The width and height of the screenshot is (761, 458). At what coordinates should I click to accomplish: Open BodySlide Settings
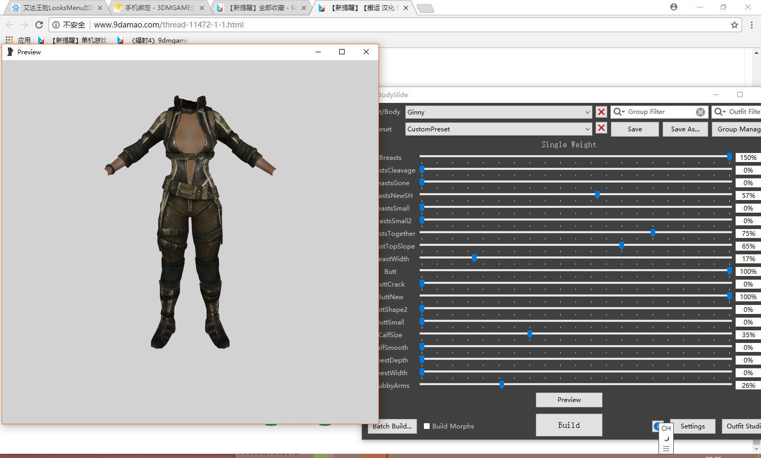(x=692, y=426)
